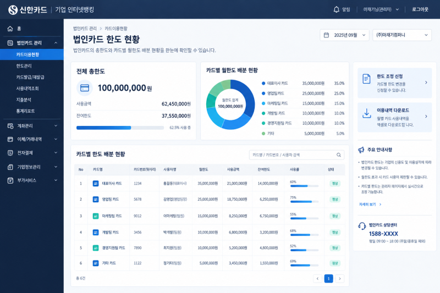
Task: Select 카드발급/재발급 in the sidebar
Action: click(x=30, y=77)
